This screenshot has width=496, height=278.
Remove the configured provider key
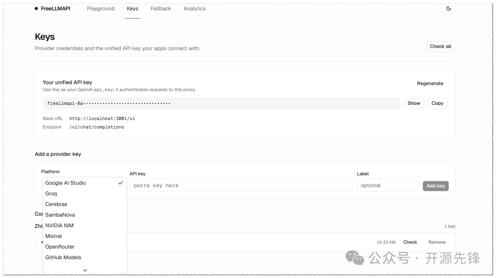pyautogui.click(x=437, y=242)
